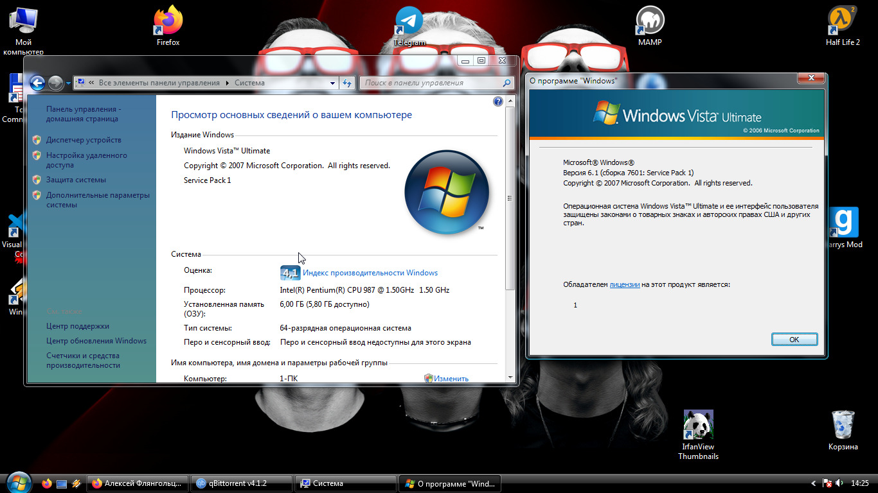Activate the Система taskbar button
This screenshot has height=493, width=878.
346,483
